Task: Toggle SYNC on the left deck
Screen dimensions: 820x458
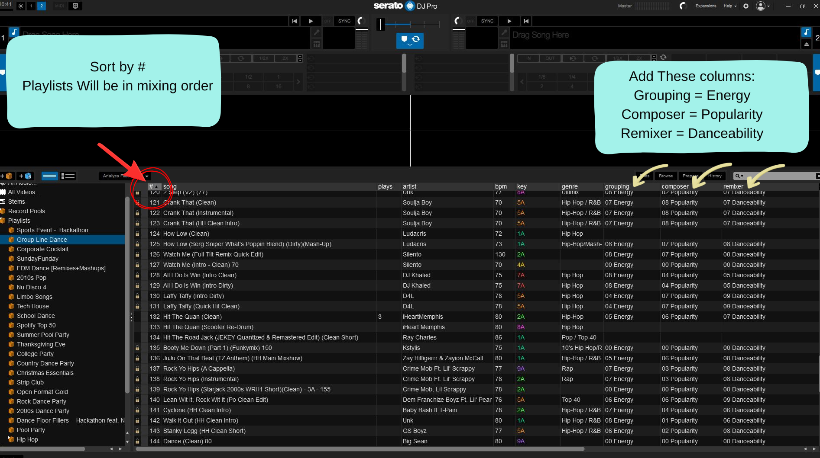Action: (x=344, y=21)
